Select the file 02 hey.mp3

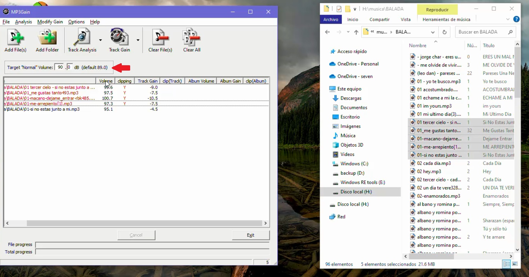click(x=429, y=171)
